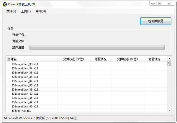
Task: Open the 帮助(H) menu
Action: click(x=41, y=12)
